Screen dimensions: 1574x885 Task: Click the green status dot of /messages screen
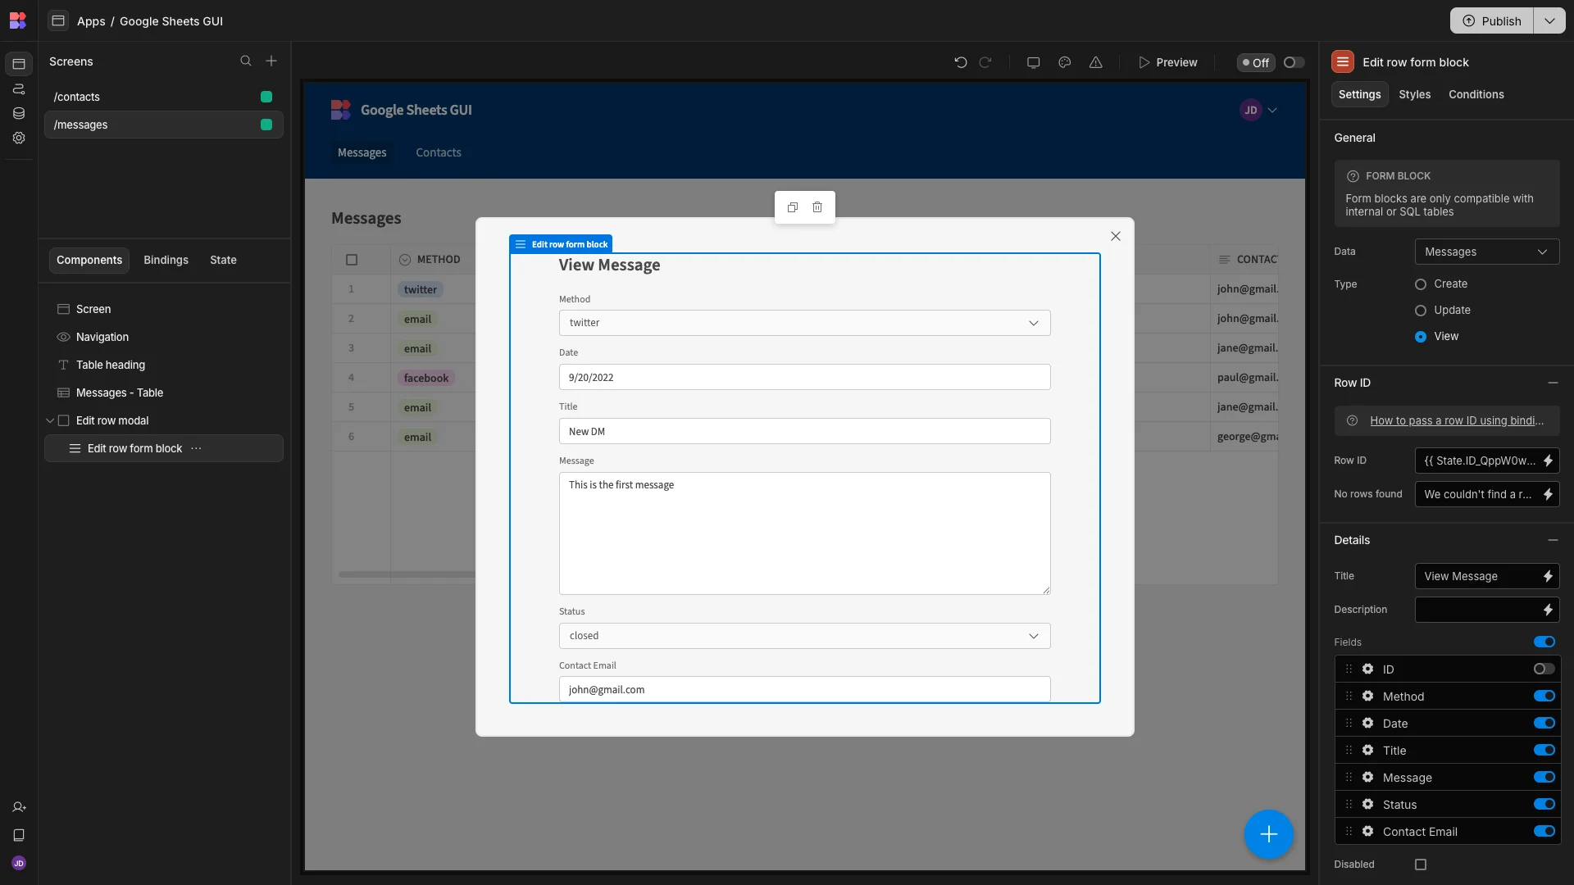pyautogui.click(x=266, y=125)
